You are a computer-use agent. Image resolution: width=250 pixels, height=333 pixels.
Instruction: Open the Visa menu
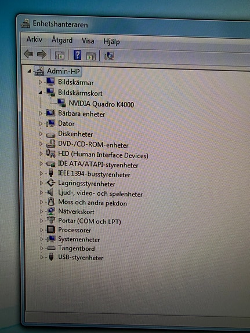coord(88,41)
